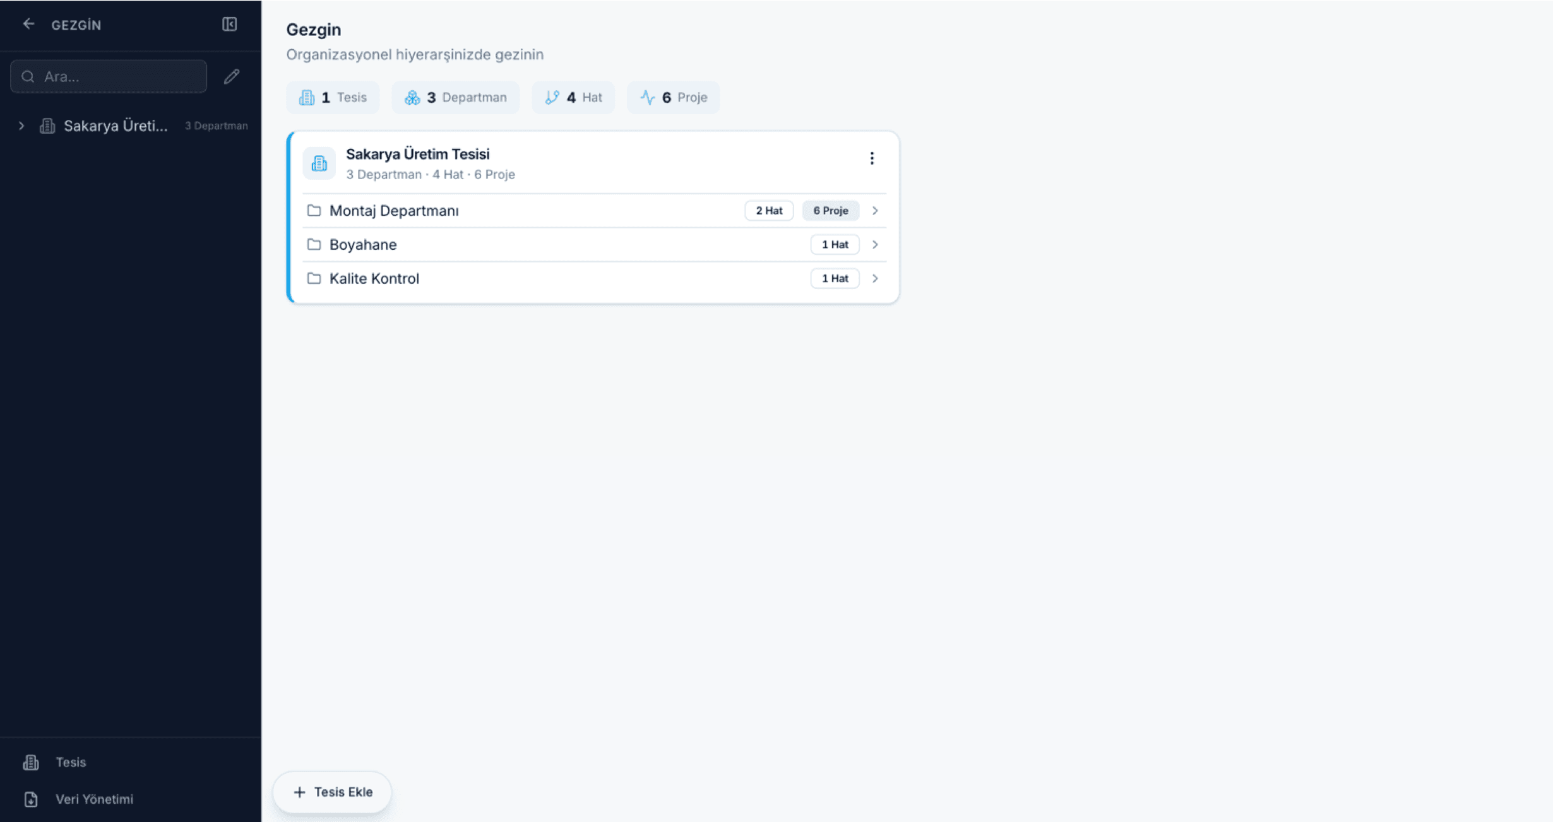This screenshot has height=822, width=1553.
Task: Click the Tesis building icon in stats
Action: pyautogui.click(x=307, y=97)
